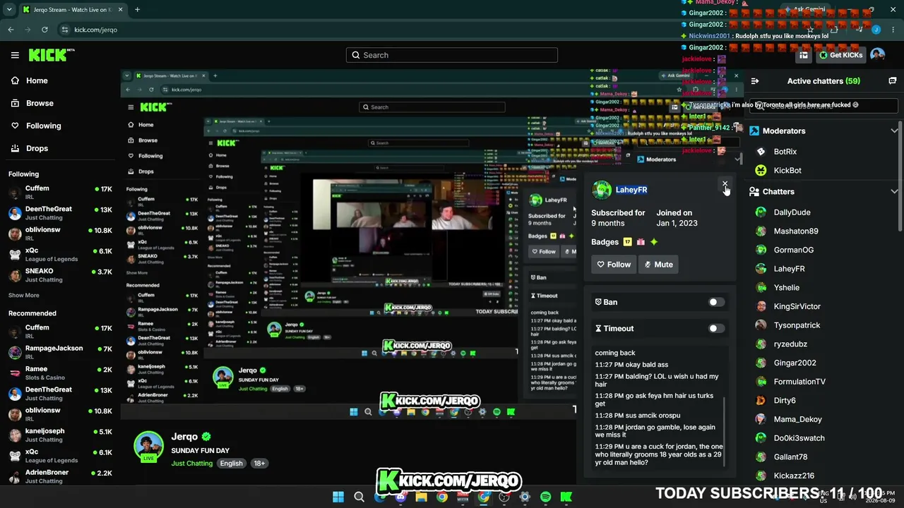The image size is (904, 508).
Task: Go to Home in the sidebar
Action: pyautogui.click(x=37, y=80)
